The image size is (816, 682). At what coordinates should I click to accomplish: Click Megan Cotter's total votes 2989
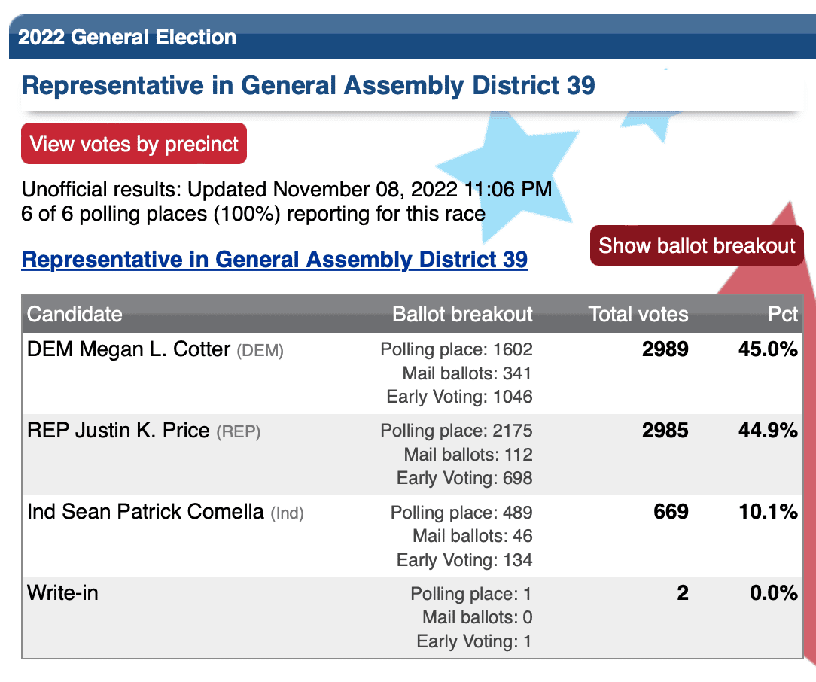point(665,349)
